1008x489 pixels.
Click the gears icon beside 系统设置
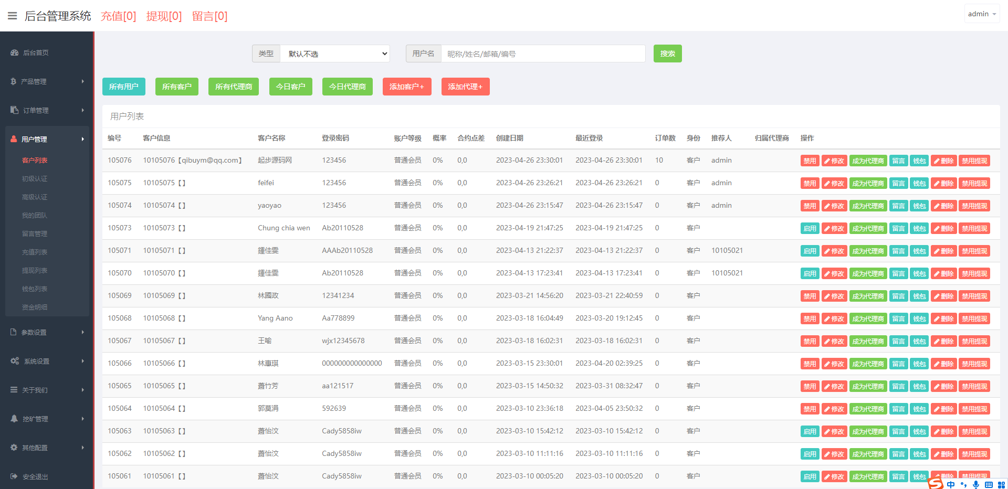(x=15, y=361)
